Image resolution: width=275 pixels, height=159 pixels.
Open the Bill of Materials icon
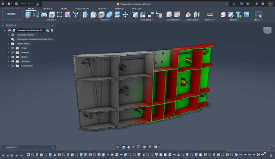coord(159,15)
